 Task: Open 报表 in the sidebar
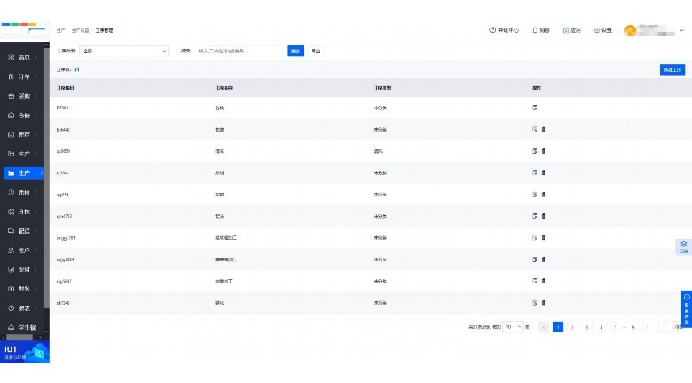point(23,308)
